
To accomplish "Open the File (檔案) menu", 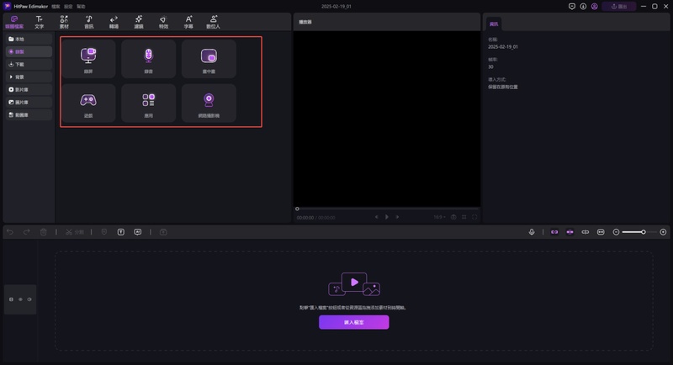I will (x=56, y=7).
